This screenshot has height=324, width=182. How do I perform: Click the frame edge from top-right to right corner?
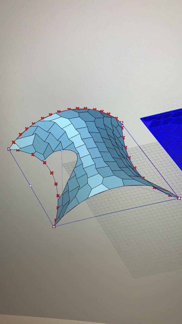point(152,162)
